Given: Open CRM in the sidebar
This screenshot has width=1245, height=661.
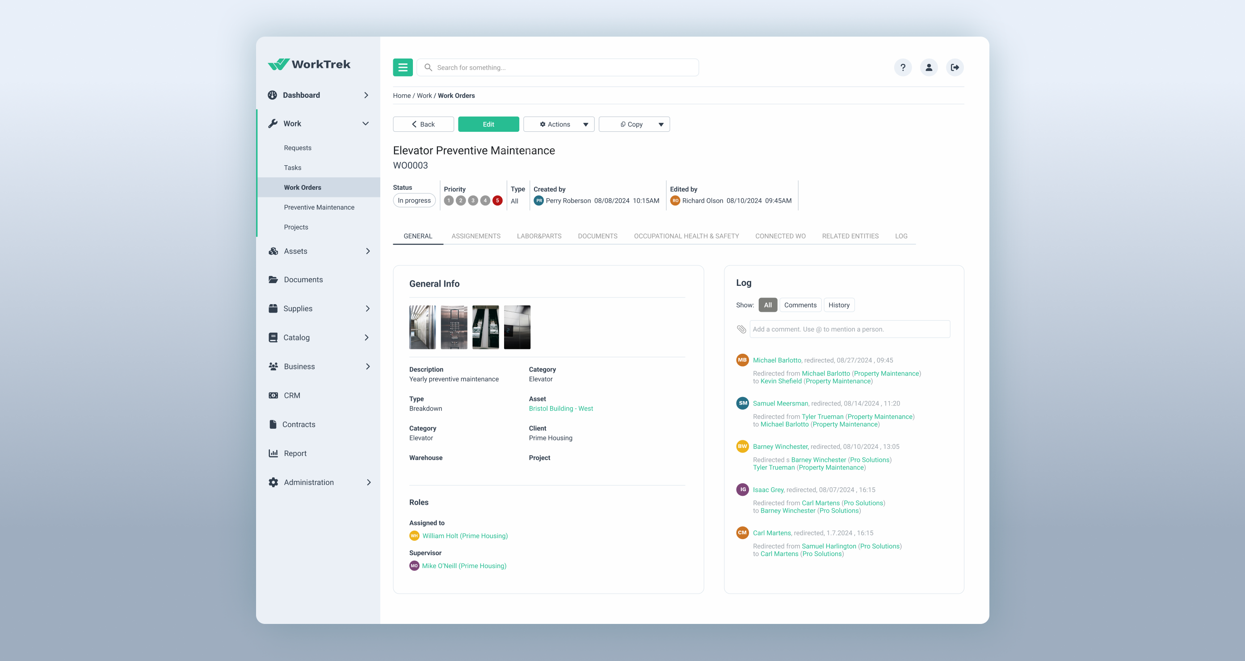Looking at the screenshot, I should click(x=291, y=395).
